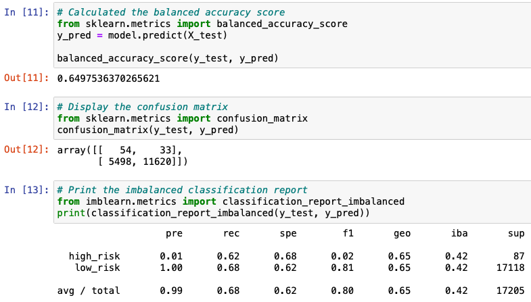Screen dimensions: 531x302
Task: Click high_risk precision value 0.01
Action: tap(171, 256)
